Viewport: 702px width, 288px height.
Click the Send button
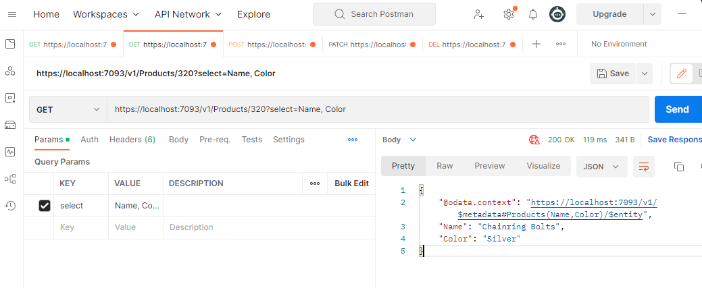pyautogui.click(x=677, y=109)
